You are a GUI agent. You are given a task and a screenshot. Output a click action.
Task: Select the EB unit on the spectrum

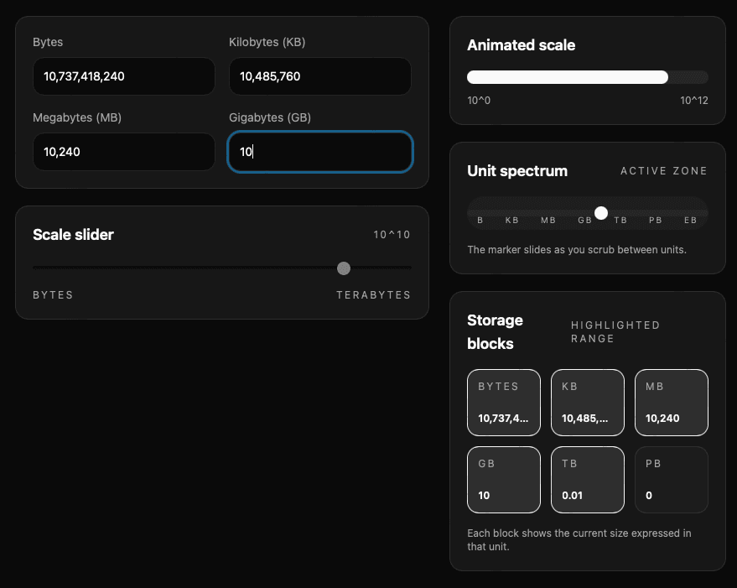(690, 219)
